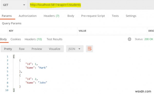Switch to the request Params tab

point(7,16)
